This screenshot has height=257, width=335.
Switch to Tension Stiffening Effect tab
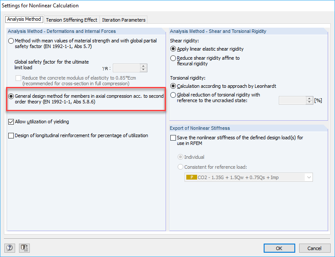(x=71, y=20)
